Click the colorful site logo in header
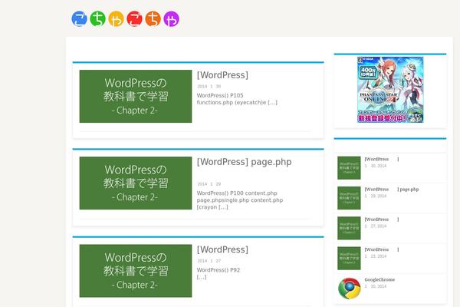460x307 pixels. click(125, 18)
